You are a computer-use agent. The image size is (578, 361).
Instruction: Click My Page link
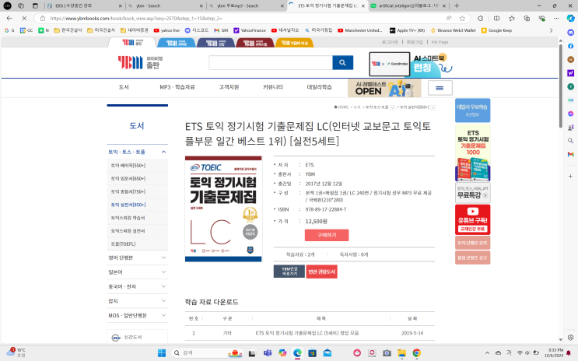click(x=440, y=42)
